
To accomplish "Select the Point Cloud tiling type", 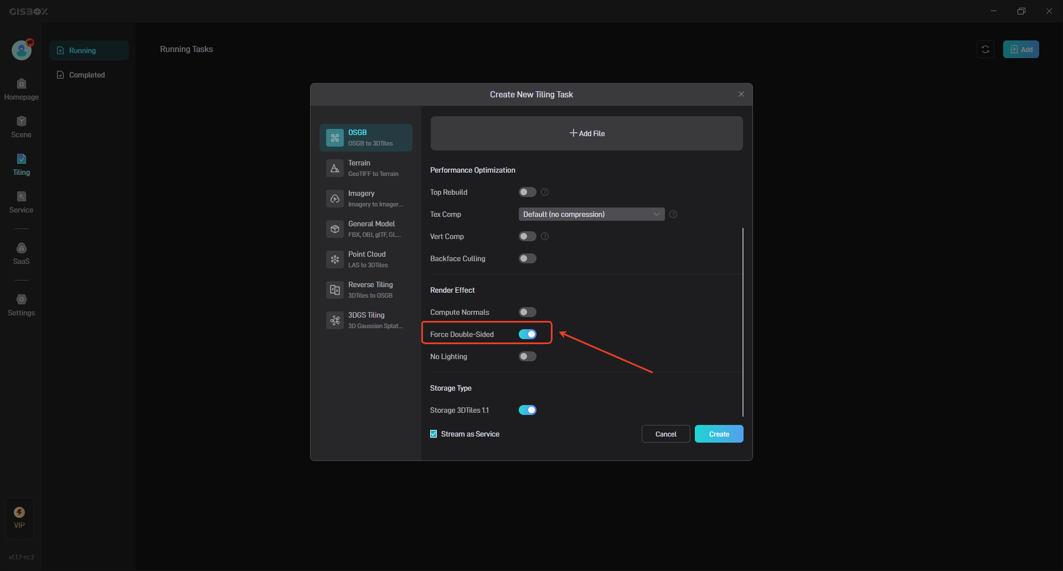I will click(x=366, y=259).
